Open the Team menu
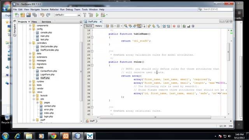 [77, 9]
